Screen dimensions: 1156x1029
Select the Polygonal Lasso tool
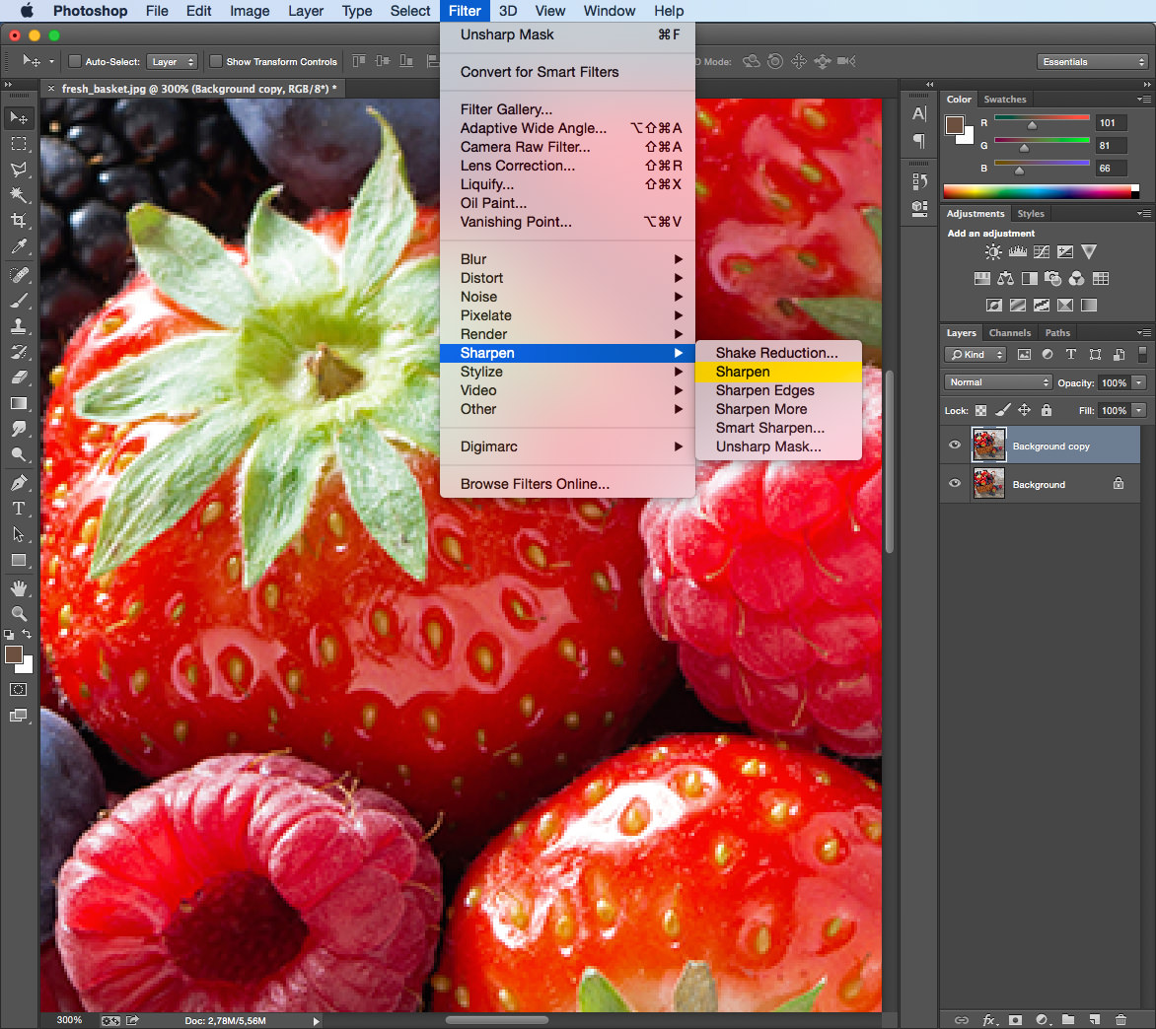point(19,170)
